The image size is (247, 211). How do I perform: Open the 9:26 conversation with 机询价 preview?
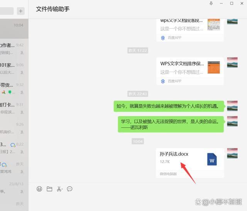[14, 128]
